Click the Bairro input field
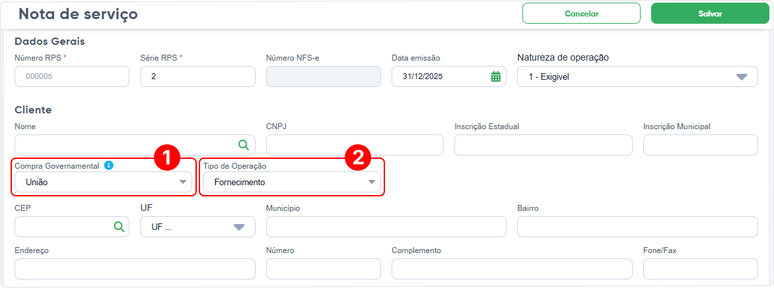Screen dimensions: 774x288 point(637,227)
